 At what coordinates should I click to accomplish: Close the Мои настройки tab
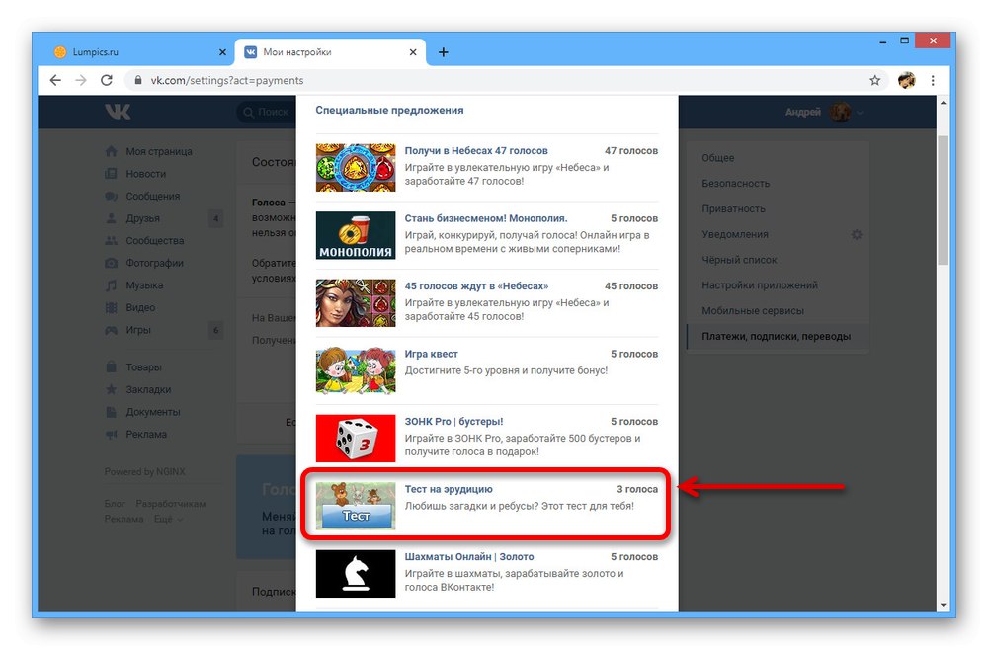(x=413, y=52)
